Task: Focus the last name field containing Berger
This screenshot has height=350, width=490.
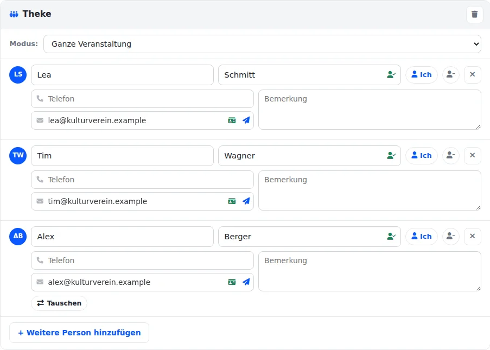Action: point(309,237)
